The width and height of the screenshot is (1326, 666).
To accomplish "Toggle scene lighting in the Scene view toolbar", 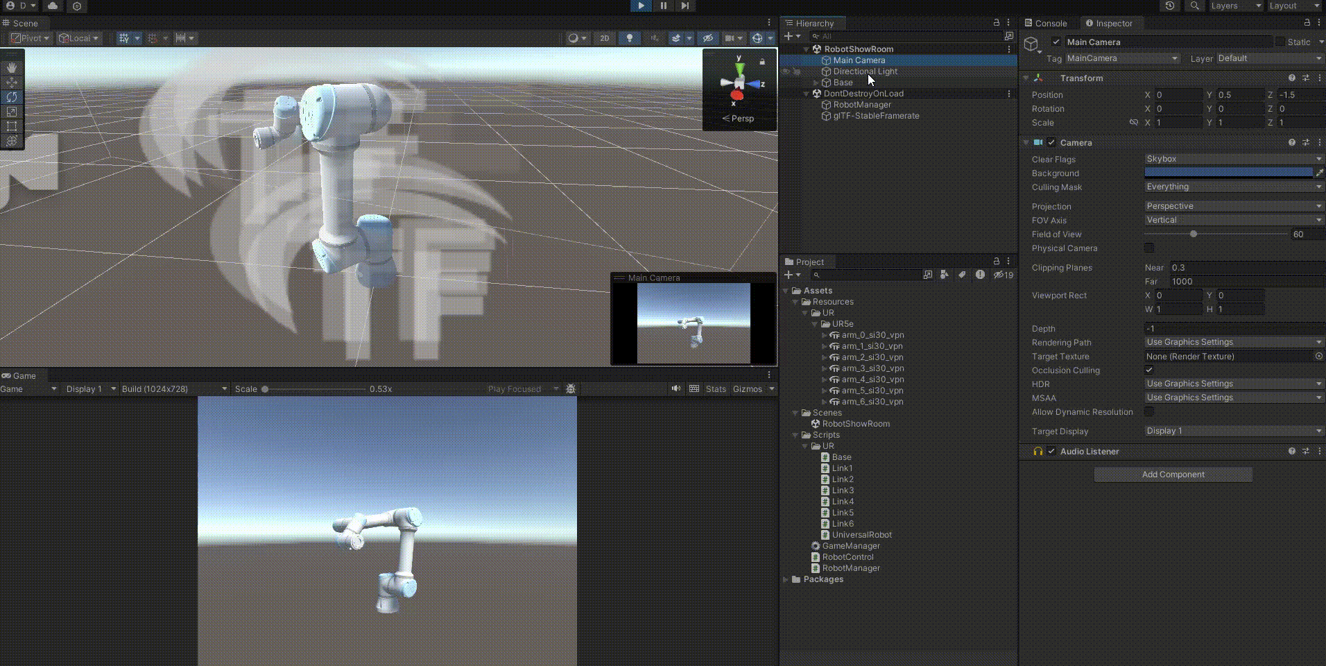I will click(x=629, y=38).
